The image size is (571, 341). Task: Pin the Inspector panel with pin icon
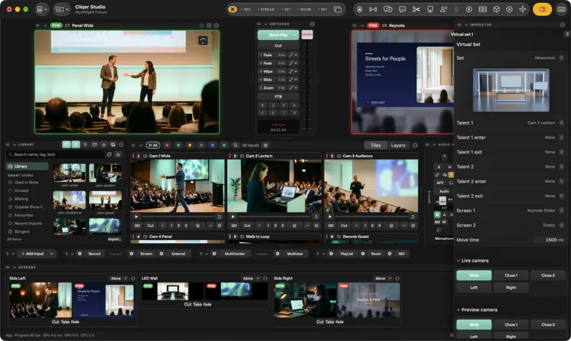pyautogui.click(x=567, y=34)
